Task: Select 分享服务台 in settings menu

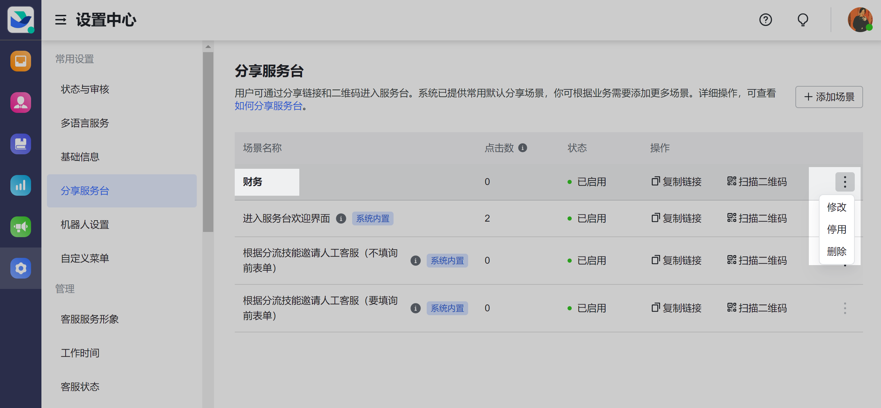Action: coord(122,191)
